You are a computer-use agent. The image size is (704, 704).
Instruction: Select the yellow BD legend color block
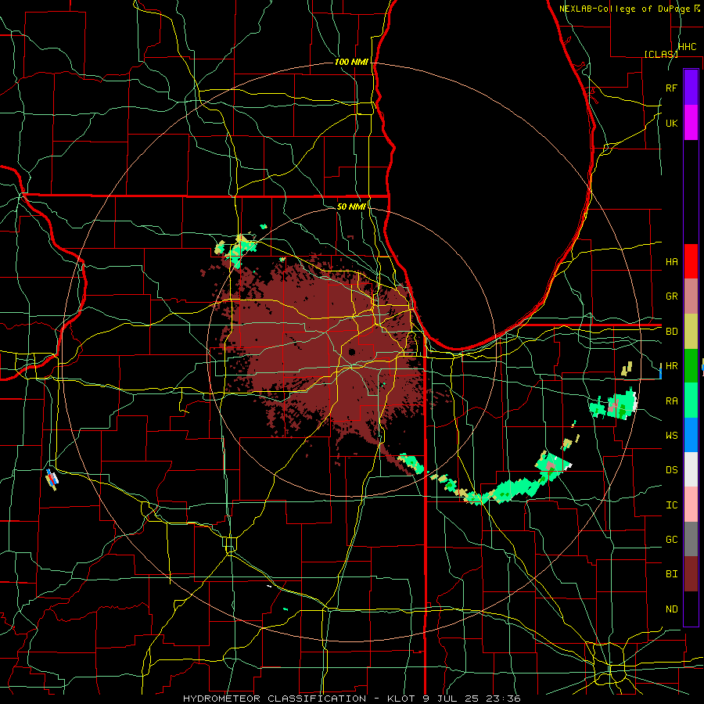pyautogui.click(x=691, y=332)
